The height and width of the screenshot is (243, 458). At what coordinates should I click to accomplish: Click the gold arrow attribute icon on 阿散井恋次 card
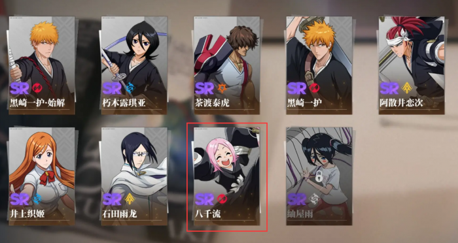coord(407,88)
